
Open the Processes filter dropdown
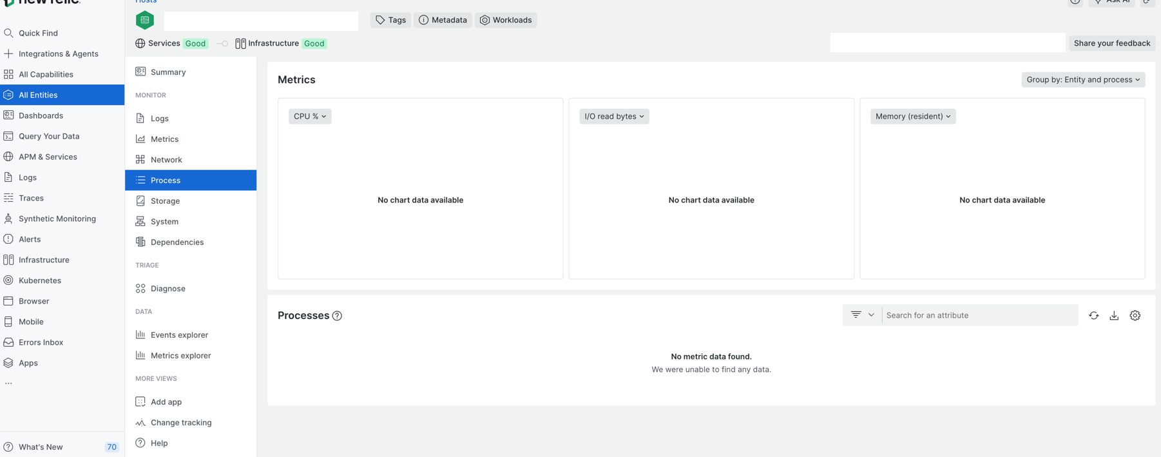862,315
